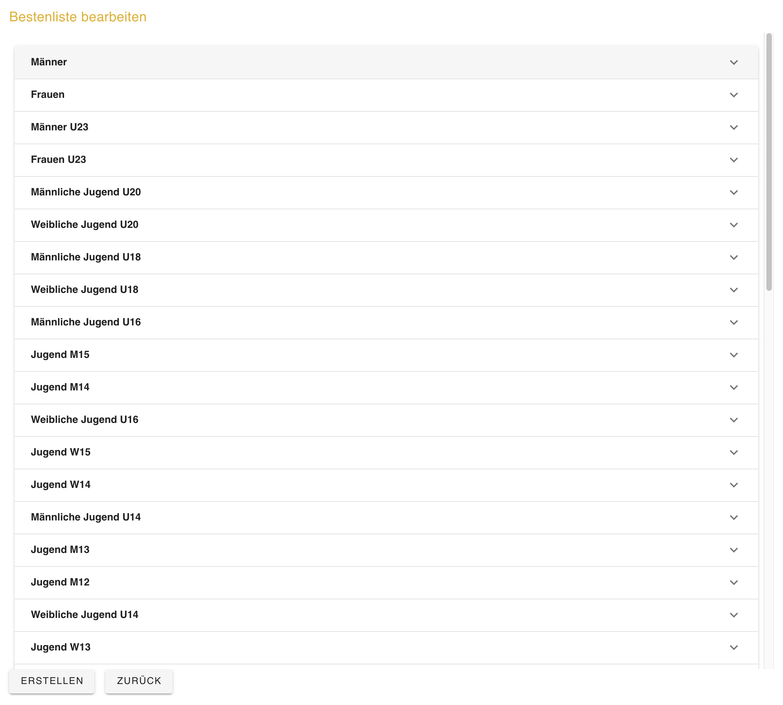Viewport: 783px width, 705px height.
Task: Expand Männliche Jugend U16 chevron
Action: [734, 323]
